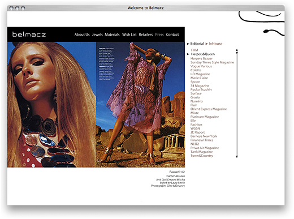The image size is (294, 219).
Task: Toggle the Paused 1/2 slideshow indicator
Action: pos(177,172)
